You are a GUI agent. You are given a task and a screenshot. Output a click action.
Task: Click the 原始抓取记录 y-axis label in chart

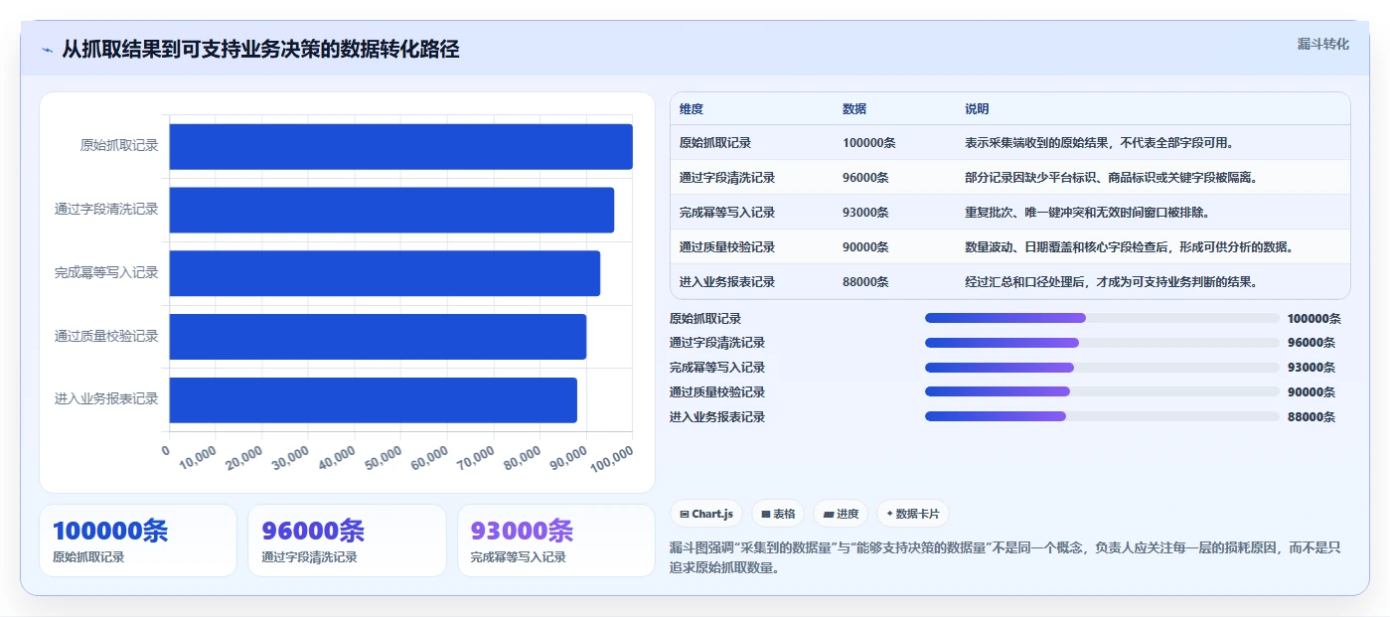coord(119,146)
